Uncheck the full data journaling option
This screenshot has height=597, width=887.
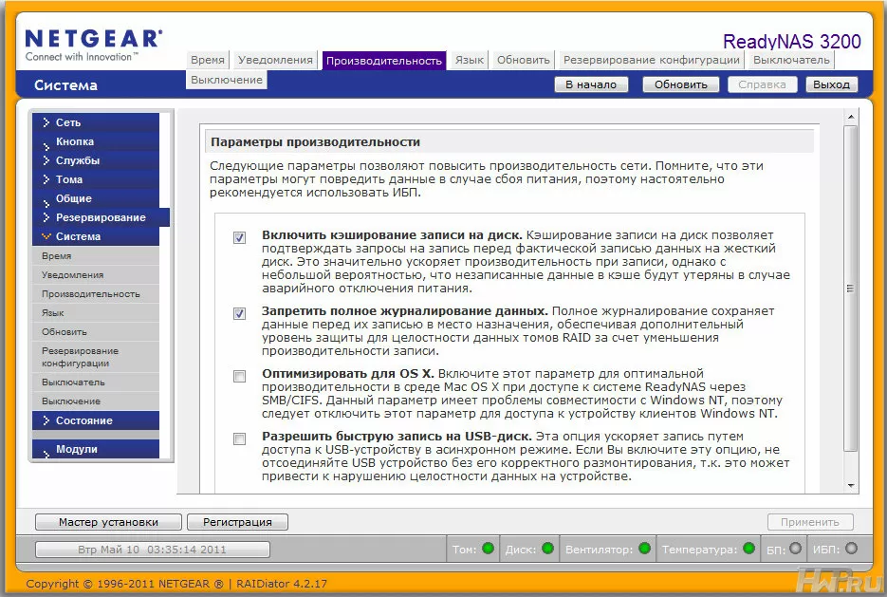pyautogui.click(x=240, y=313)
